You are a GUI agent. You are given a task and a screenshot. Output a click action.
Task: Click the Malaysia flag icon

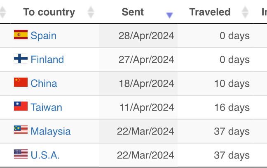click(21, 130)
